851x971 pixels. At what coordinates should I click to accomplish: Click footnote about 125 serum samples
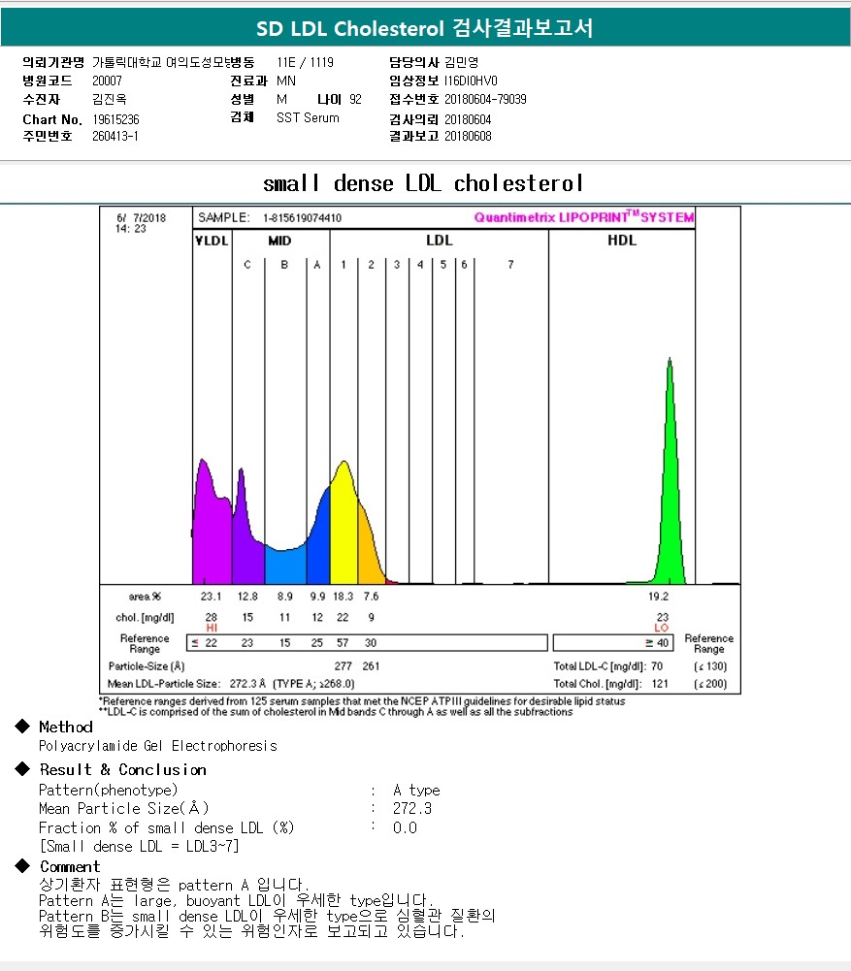click(362, 701)
